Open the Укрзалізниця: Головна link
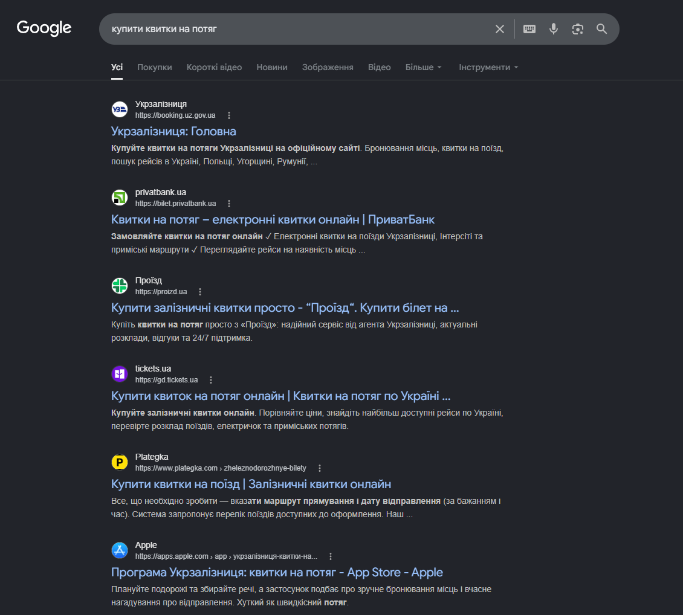The width and height of the screenshot is (683, 615). coord(173,132)
